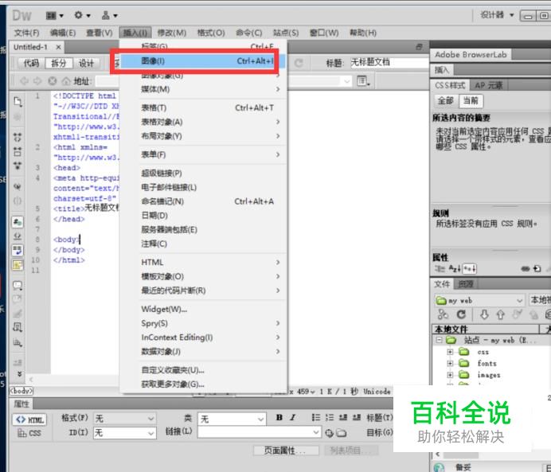Open Widget(W)... menu entry

click(x=203, y=309)
